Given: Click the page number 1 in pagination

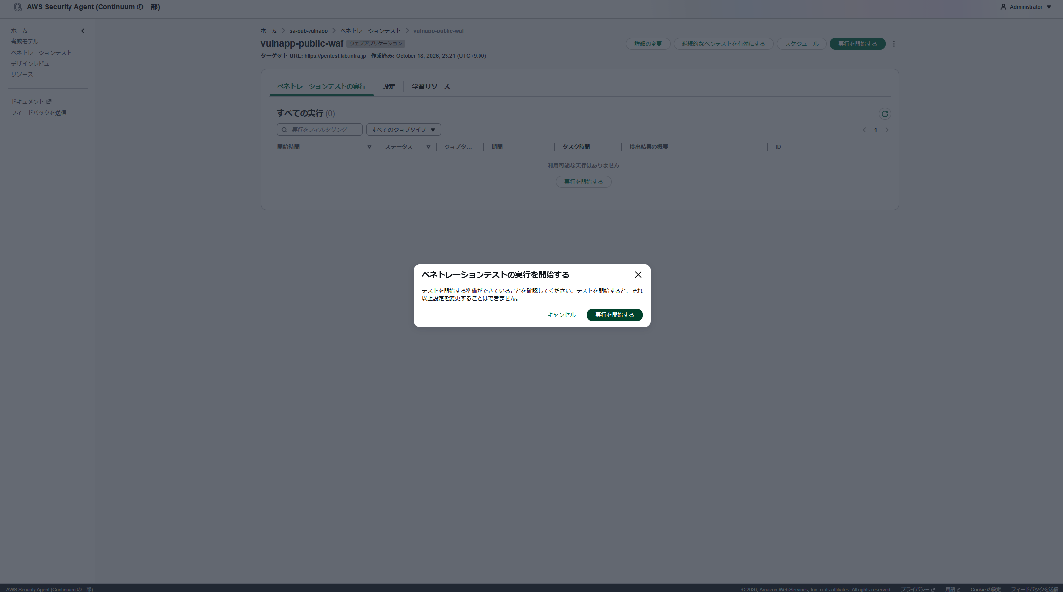Looking at the screenshot, I should (x=876, y=130).
